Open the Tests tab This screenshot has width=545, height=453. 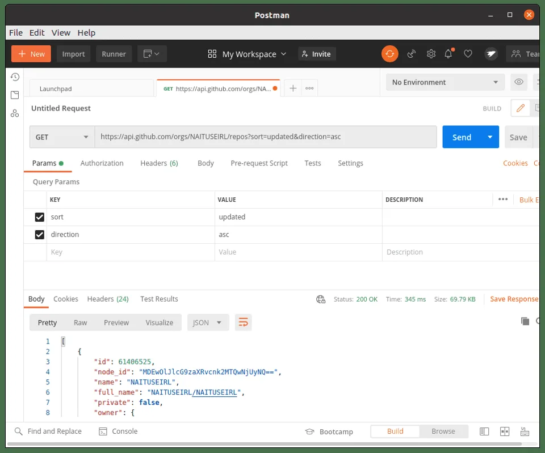(313, 163)
